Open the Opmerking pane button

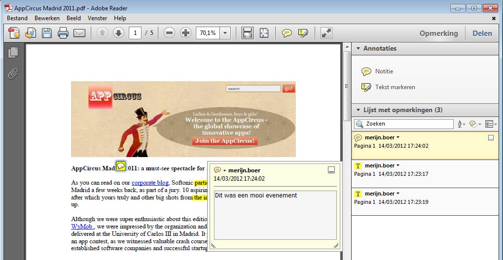438,33
